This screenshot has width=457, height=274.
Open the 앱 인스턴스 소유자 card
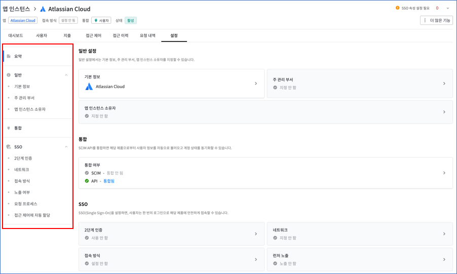point(265,112)
